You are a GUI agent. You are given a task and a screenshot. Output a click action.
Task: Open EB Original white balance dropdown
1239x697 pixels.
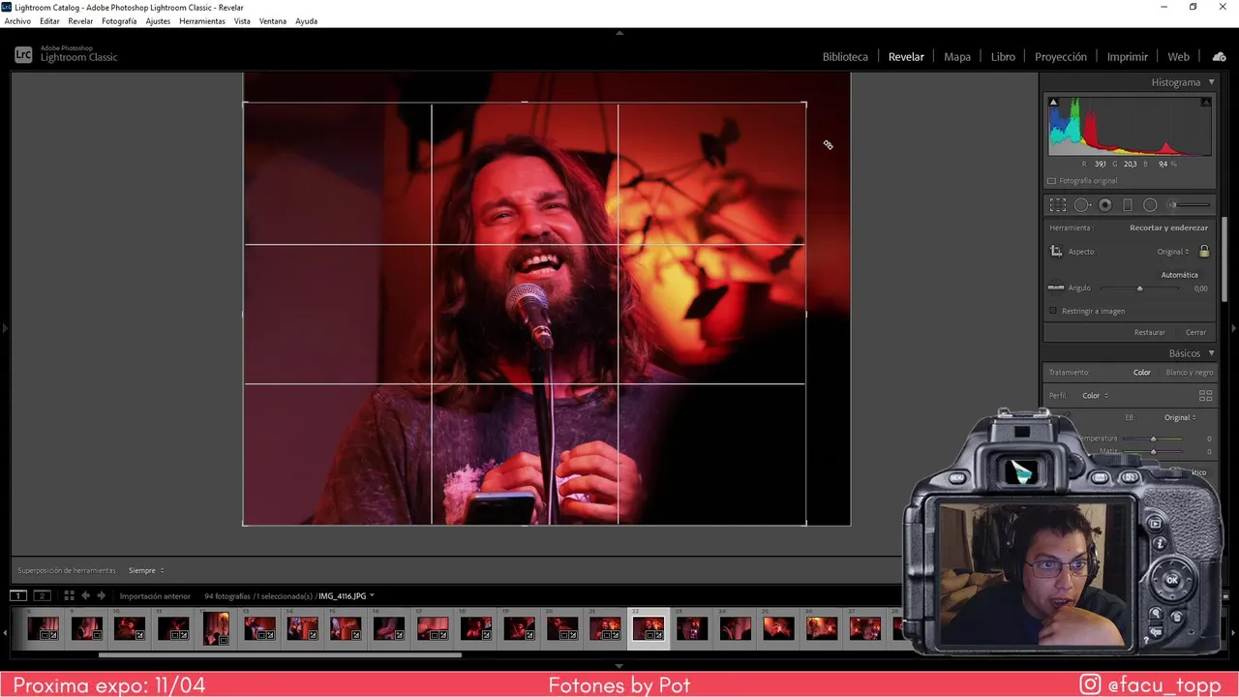[1180, 417]
